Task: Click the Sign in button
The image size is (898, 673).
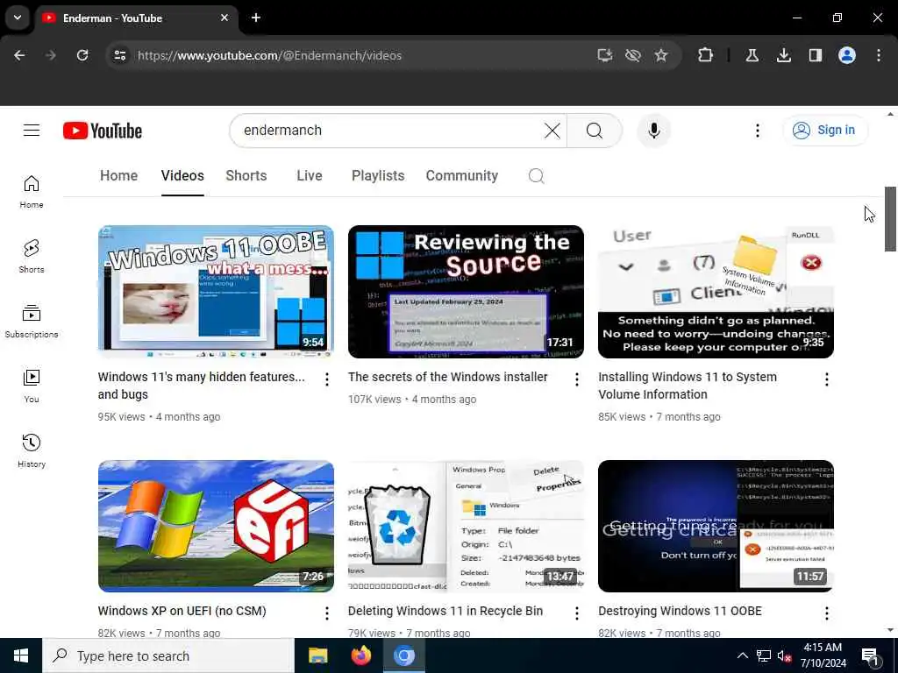Action: click(x=825, y=130)
